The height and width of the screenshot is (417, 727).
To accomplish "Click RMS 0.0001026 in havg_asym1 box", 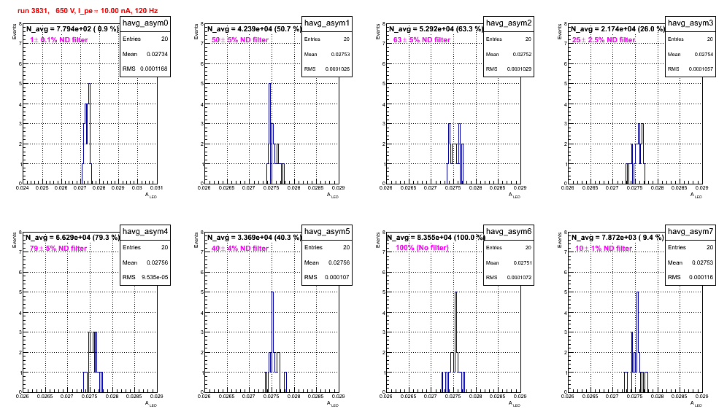I will point(327,69).
